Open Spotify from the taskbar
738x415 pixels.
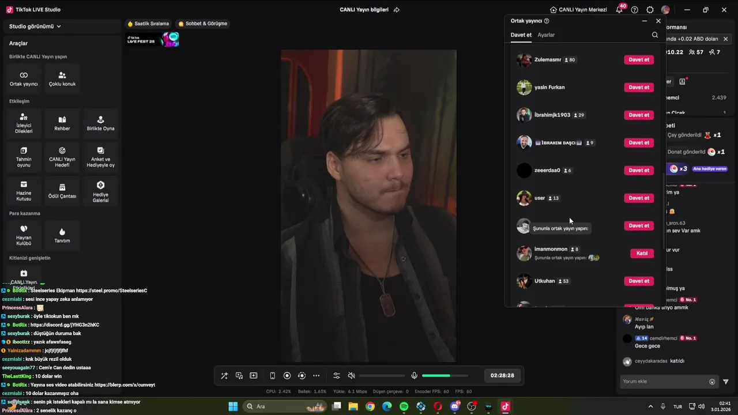coord(404,406)
